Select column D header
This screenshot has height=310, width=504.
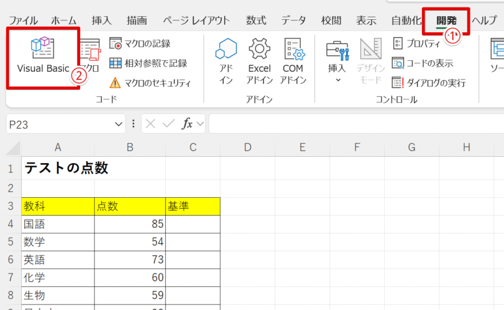(248, 148)
